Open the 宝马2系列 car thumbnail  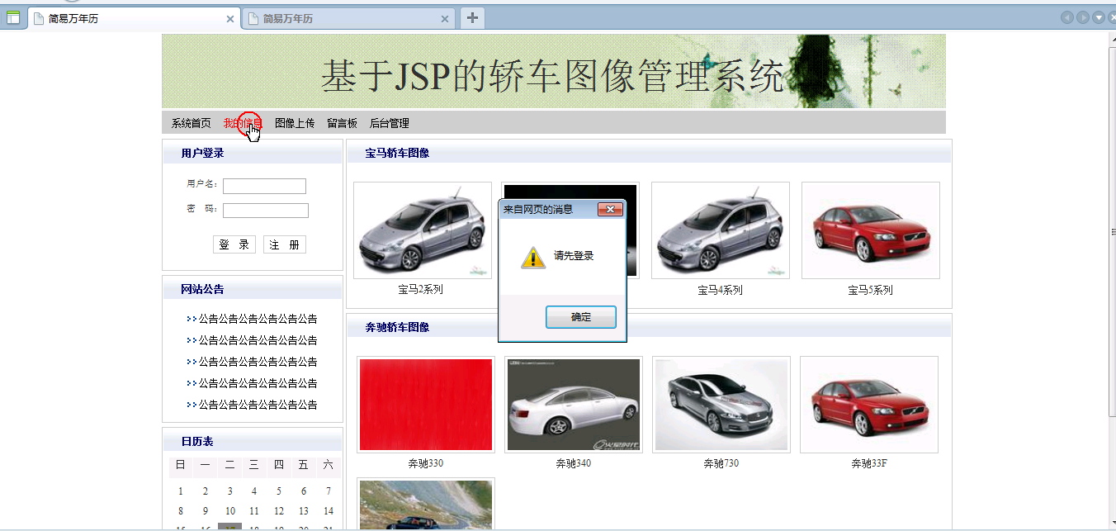(x=423, y=230)
